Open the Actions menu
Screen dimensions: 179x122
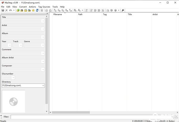point(32,7)
